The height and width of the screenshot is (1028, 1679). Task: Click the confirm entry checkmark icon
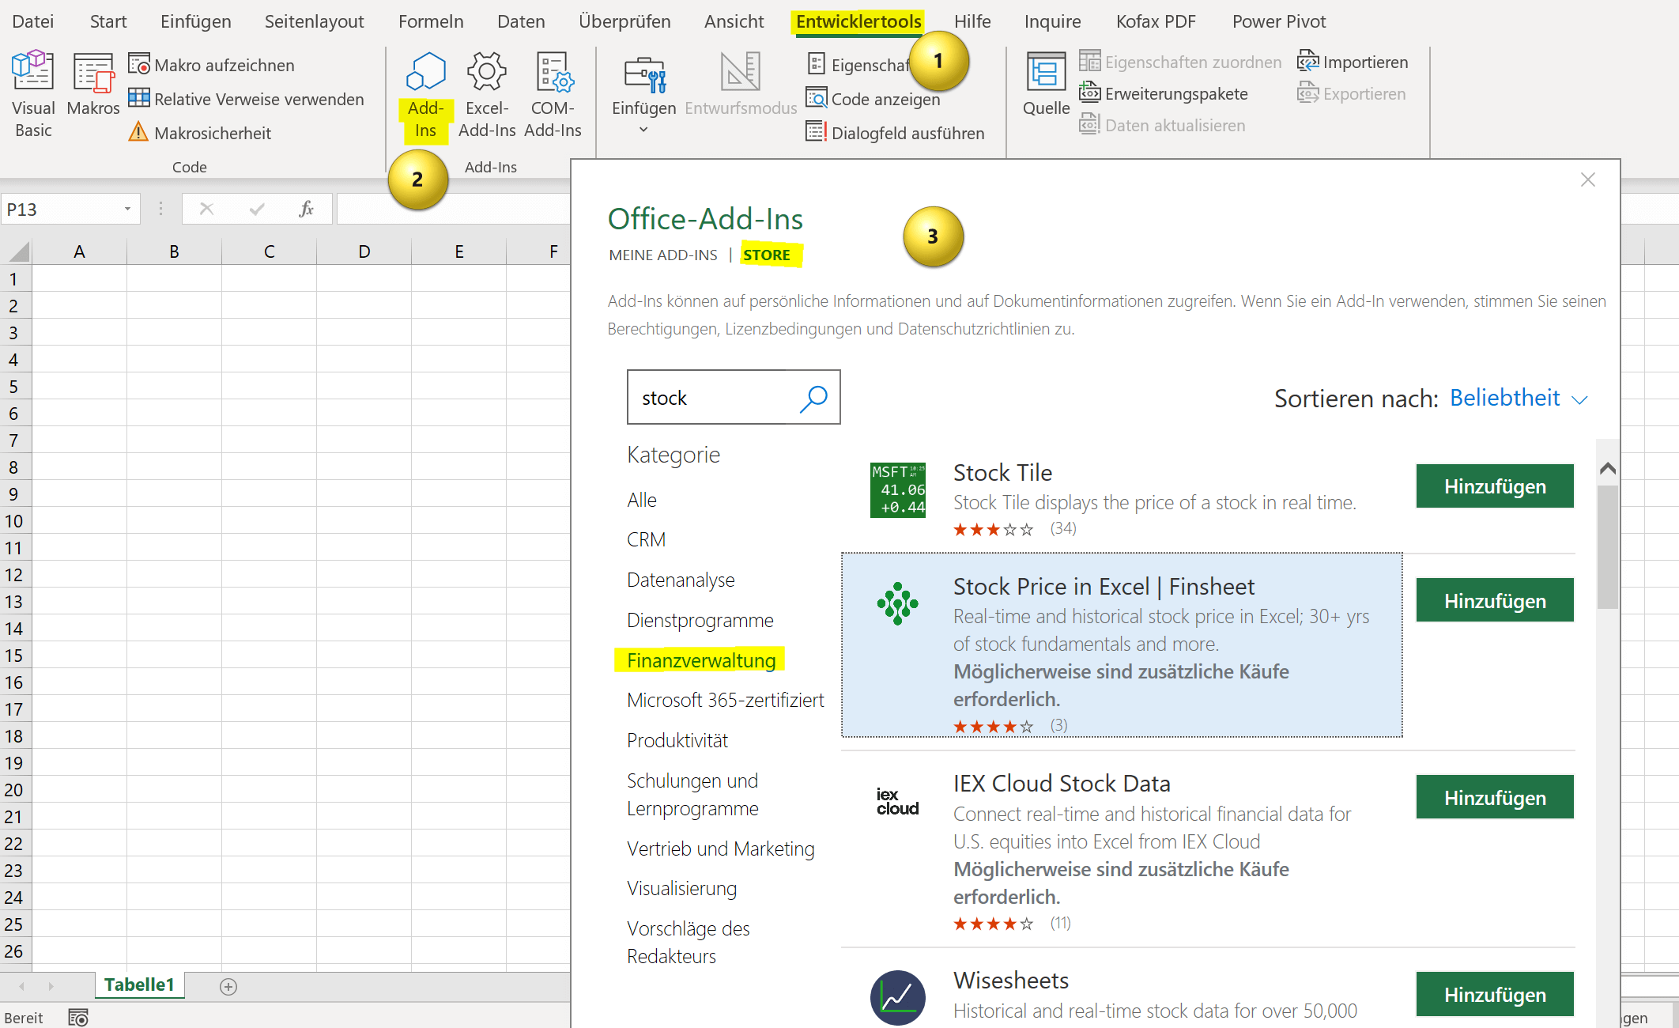point(256,209)
